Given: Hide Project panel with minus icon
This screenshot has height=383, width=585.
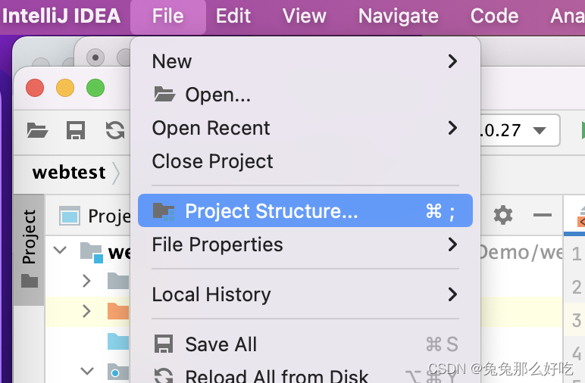Looking at the screenshot, I should tap(542, 215).
